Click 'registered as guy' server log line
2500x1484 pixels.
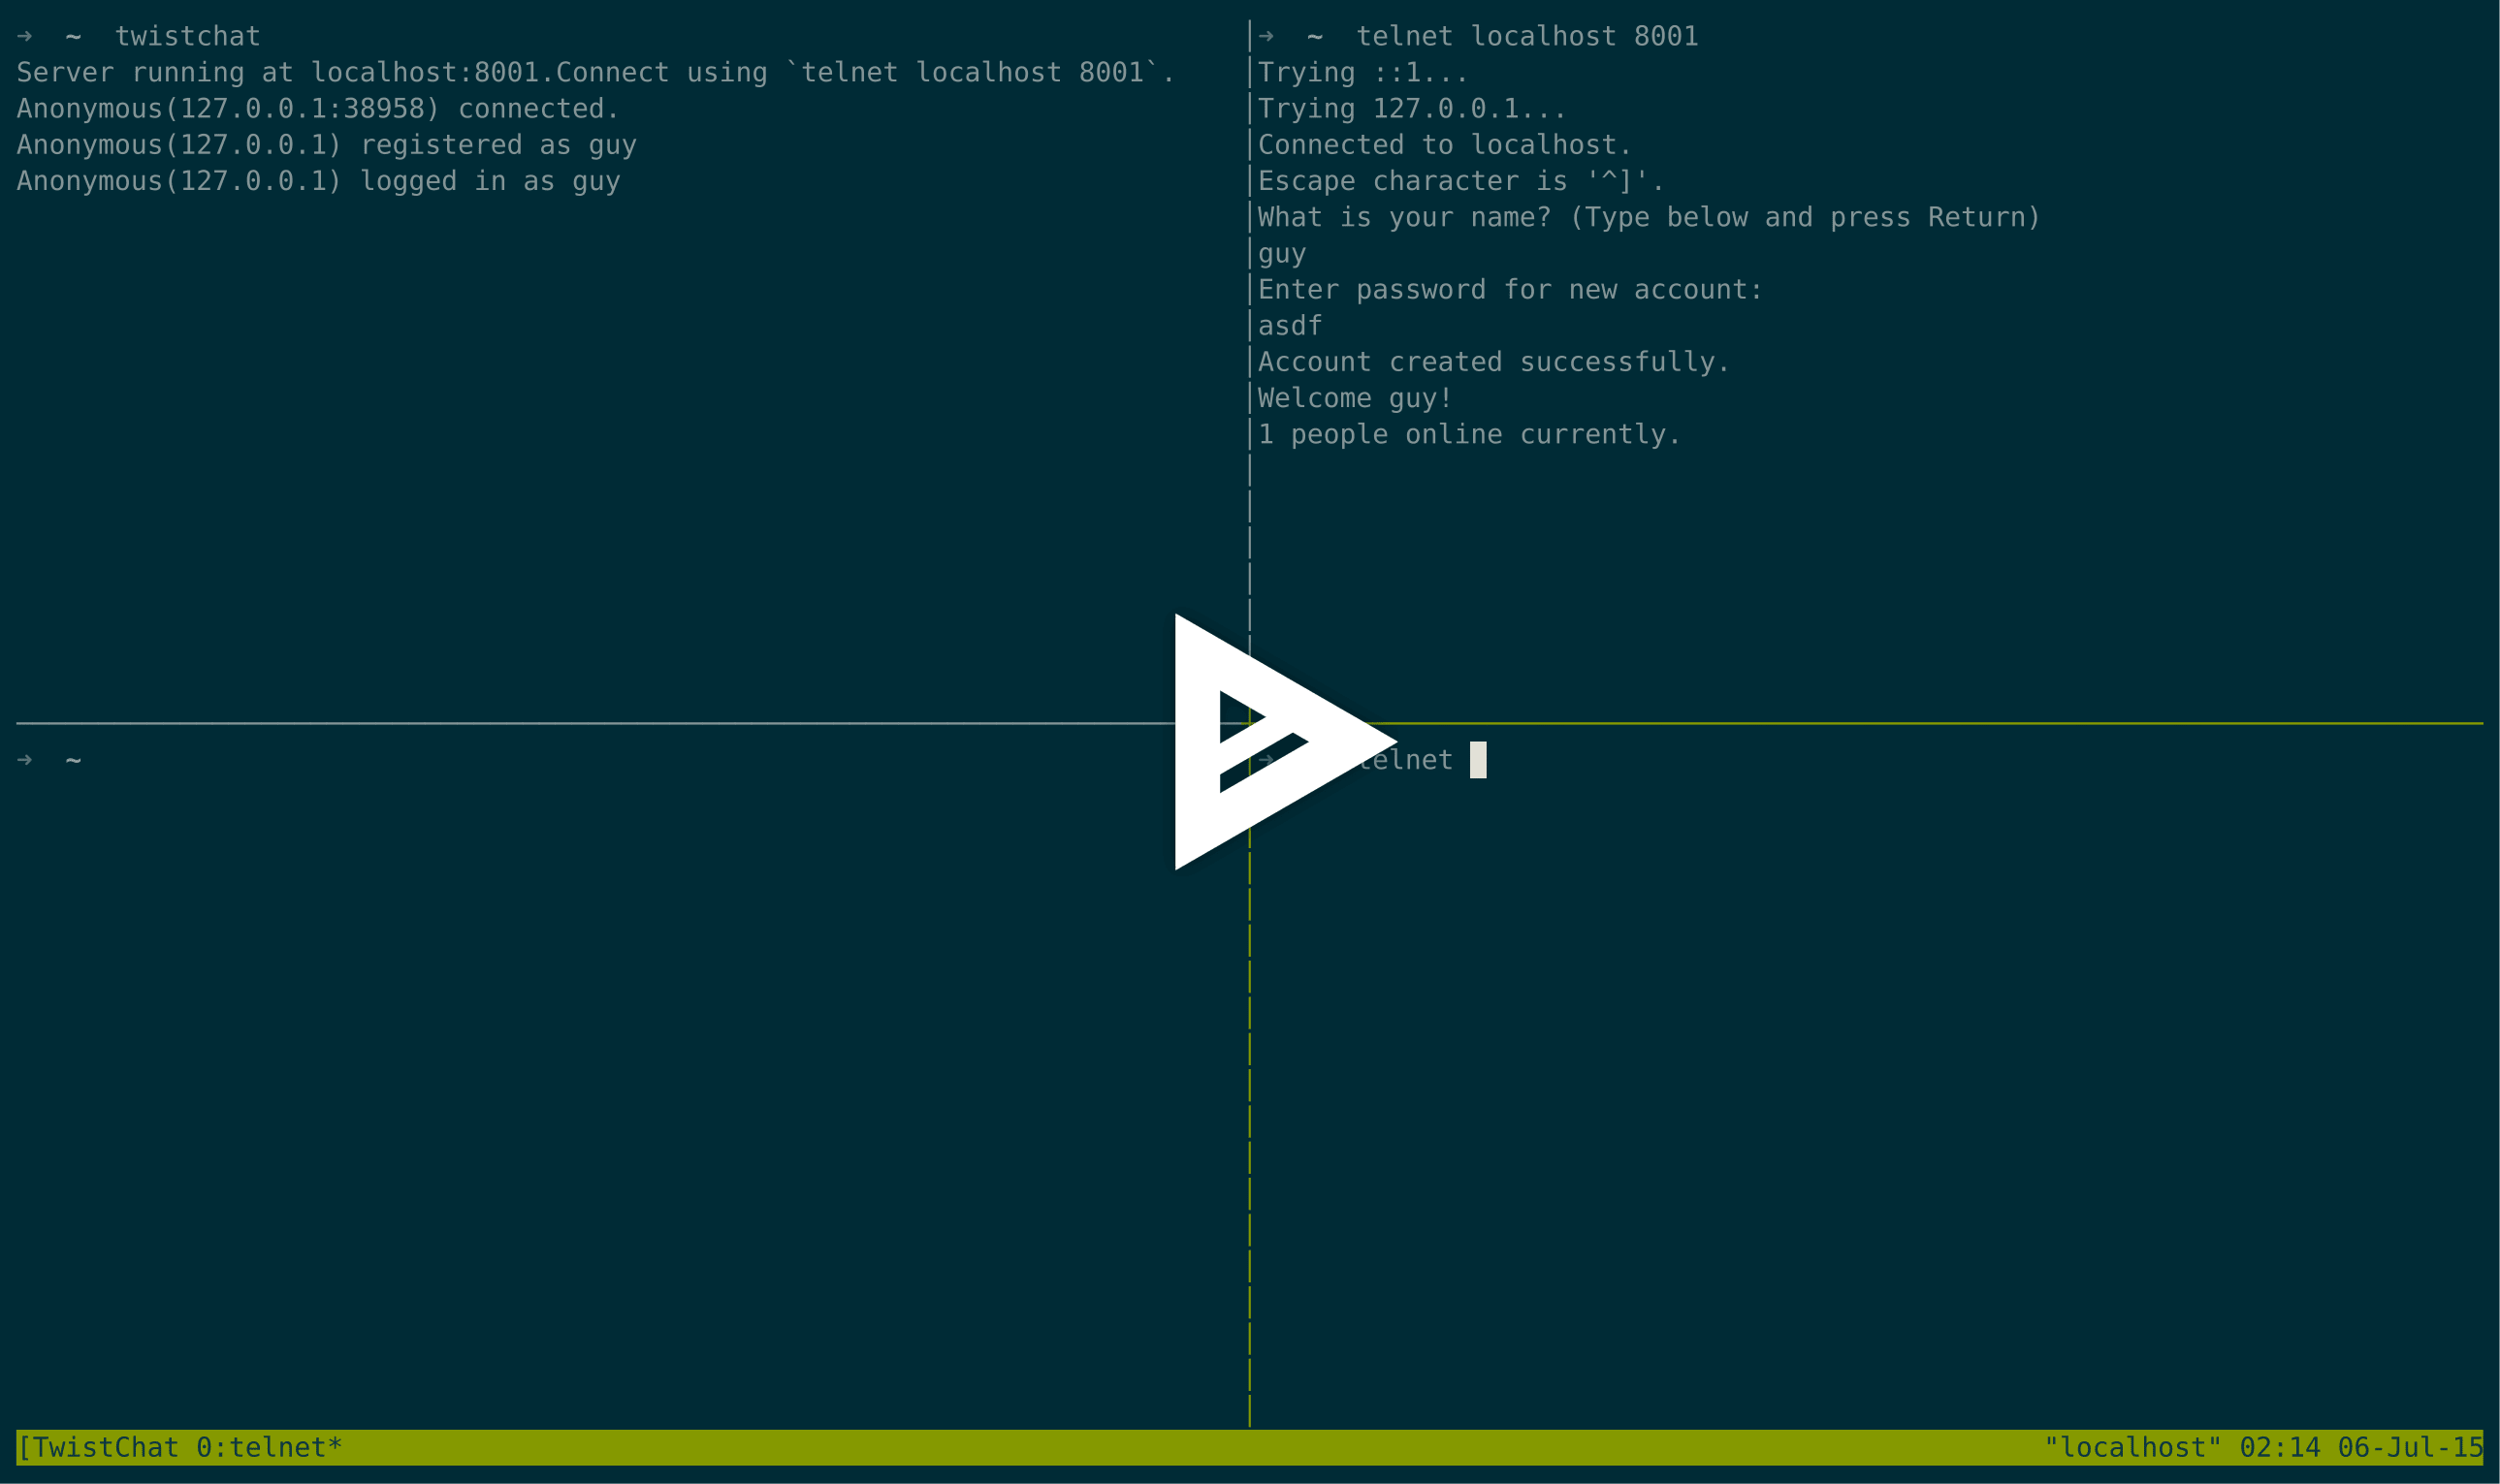pyautogui.click(x=326, y=145)
